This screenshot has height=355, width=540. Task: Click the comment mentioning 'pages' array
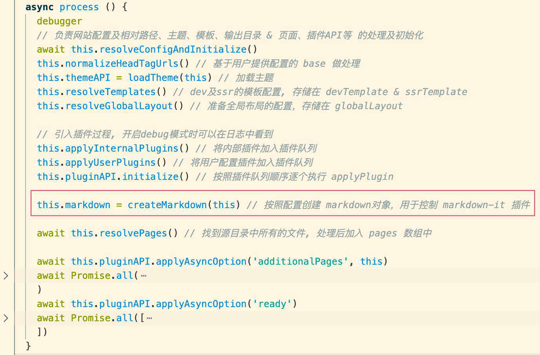pos(308,233)
